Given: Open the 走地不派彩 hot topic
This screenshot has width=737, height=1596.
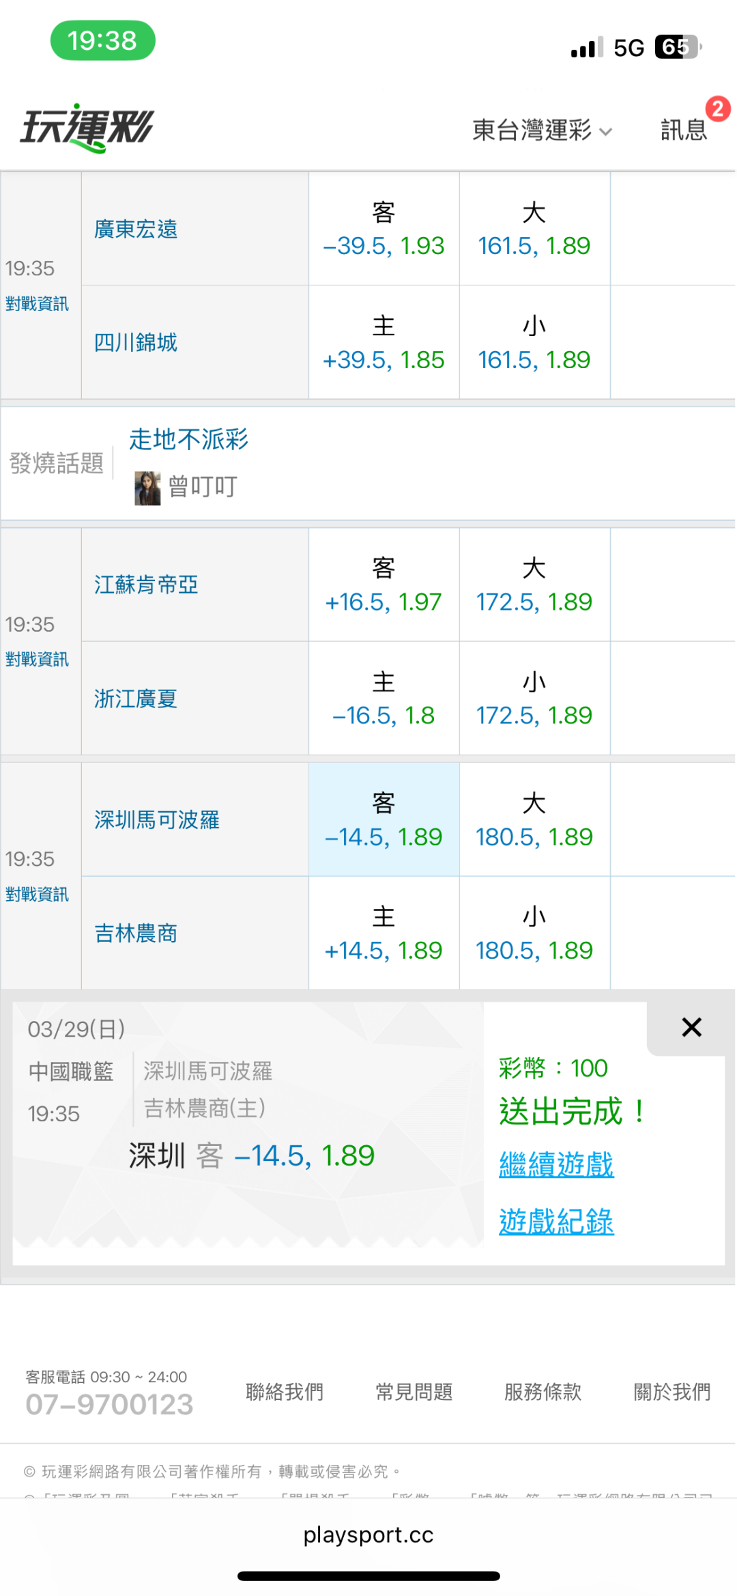Looking at the screenshot, I should coord(188,439).
